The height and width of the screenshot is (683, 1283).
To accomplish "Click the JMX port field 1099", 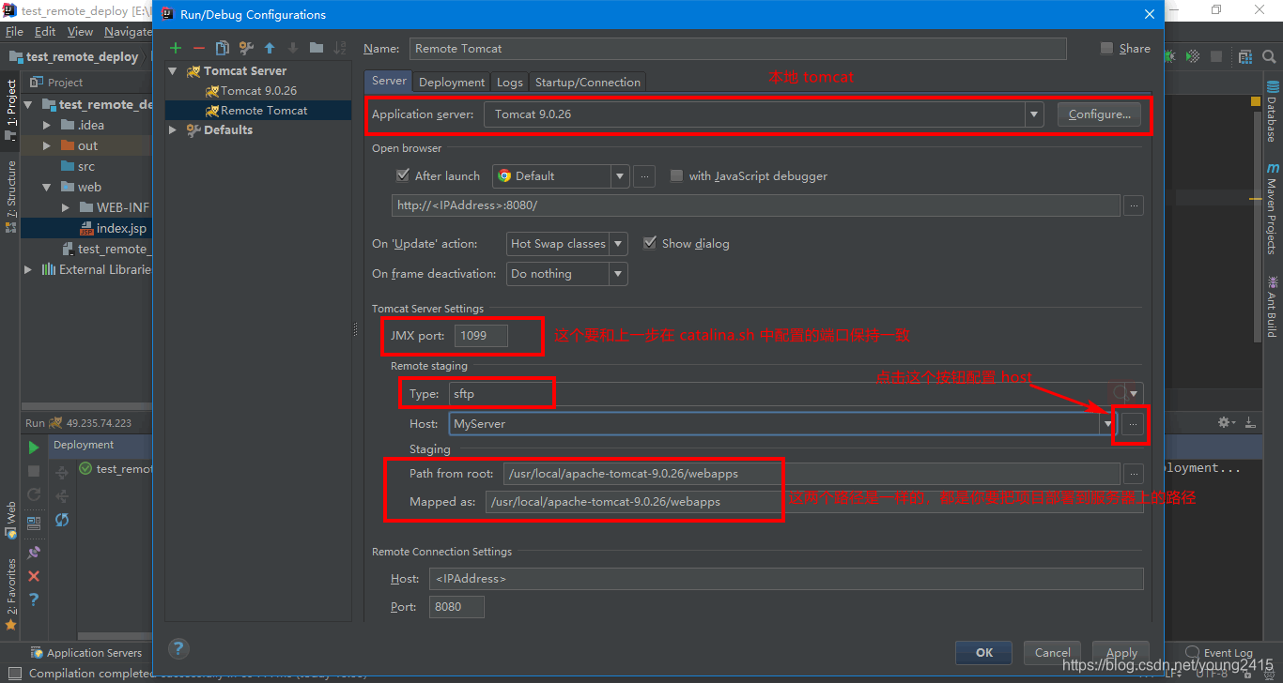I will point(481,336).
